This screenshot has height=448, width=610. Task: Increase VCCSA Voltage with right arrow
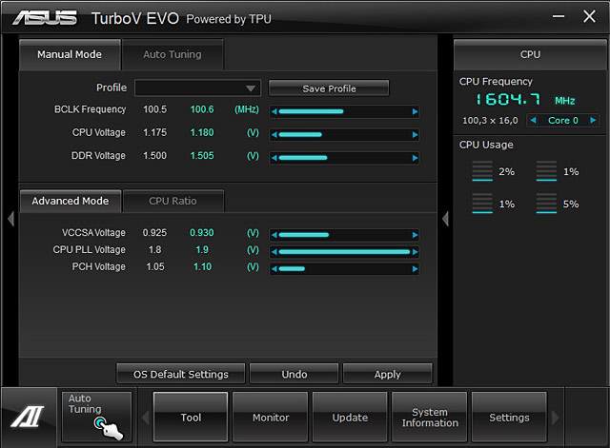point(415,235)
